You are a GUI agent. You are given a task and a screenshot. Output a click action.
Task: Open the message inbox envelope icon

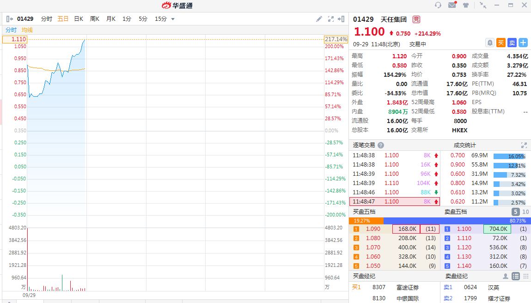452,5
